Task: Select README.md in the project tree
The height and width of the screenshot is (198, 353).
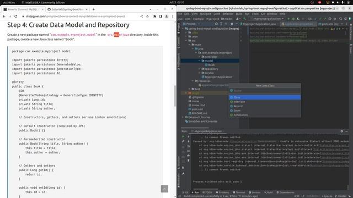Action: [197, 113]
